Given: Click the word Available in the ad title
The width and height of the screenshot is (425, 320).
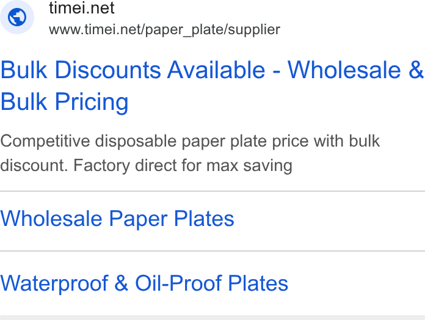Looking at the screenshot, I should click(216, 70).
